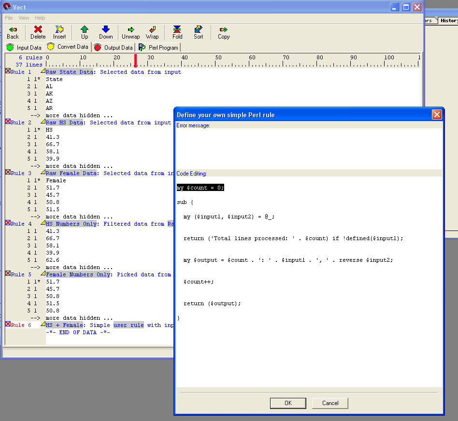This screenshot has height=421, width=458.
Task: Click the Back toolbar icon
Action: point(13,32)
